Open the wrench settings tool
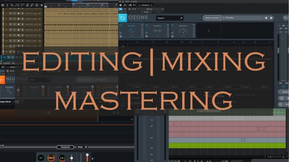This screenshot has height=162, width=289. click(x=12, y=5)
